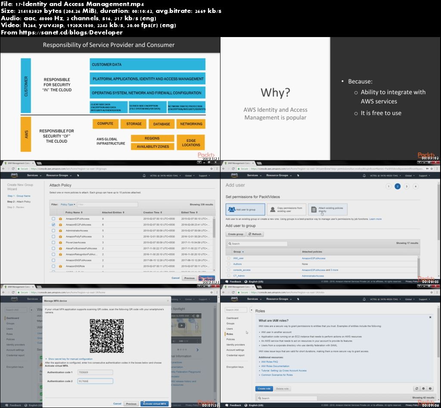Go back using the arrow in Add user window

224,168
